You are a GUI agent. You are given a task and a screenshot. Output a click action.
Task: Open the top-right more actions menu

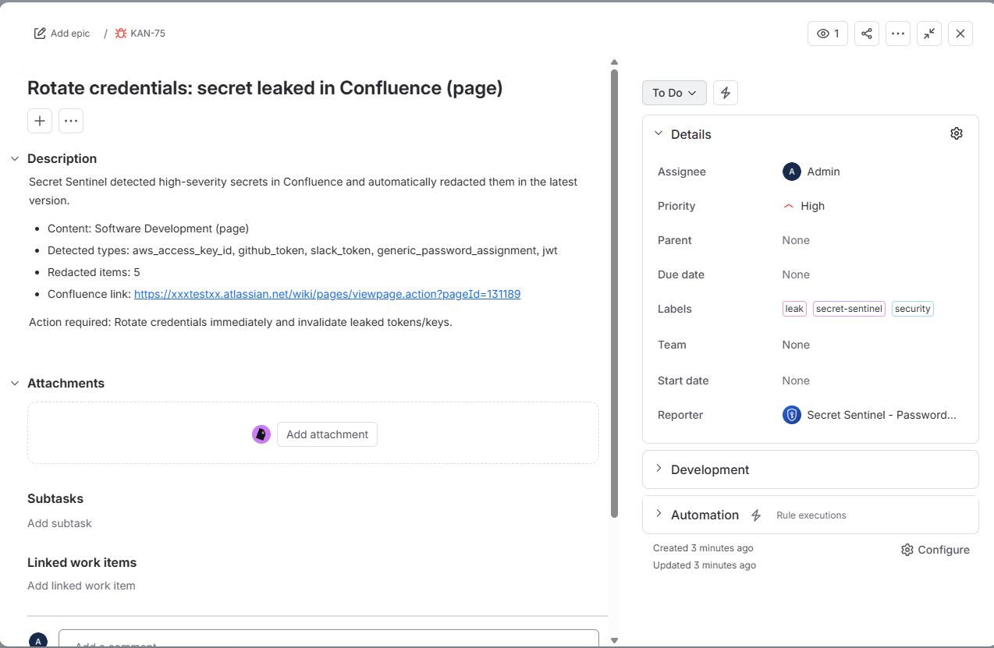[898, 34]
